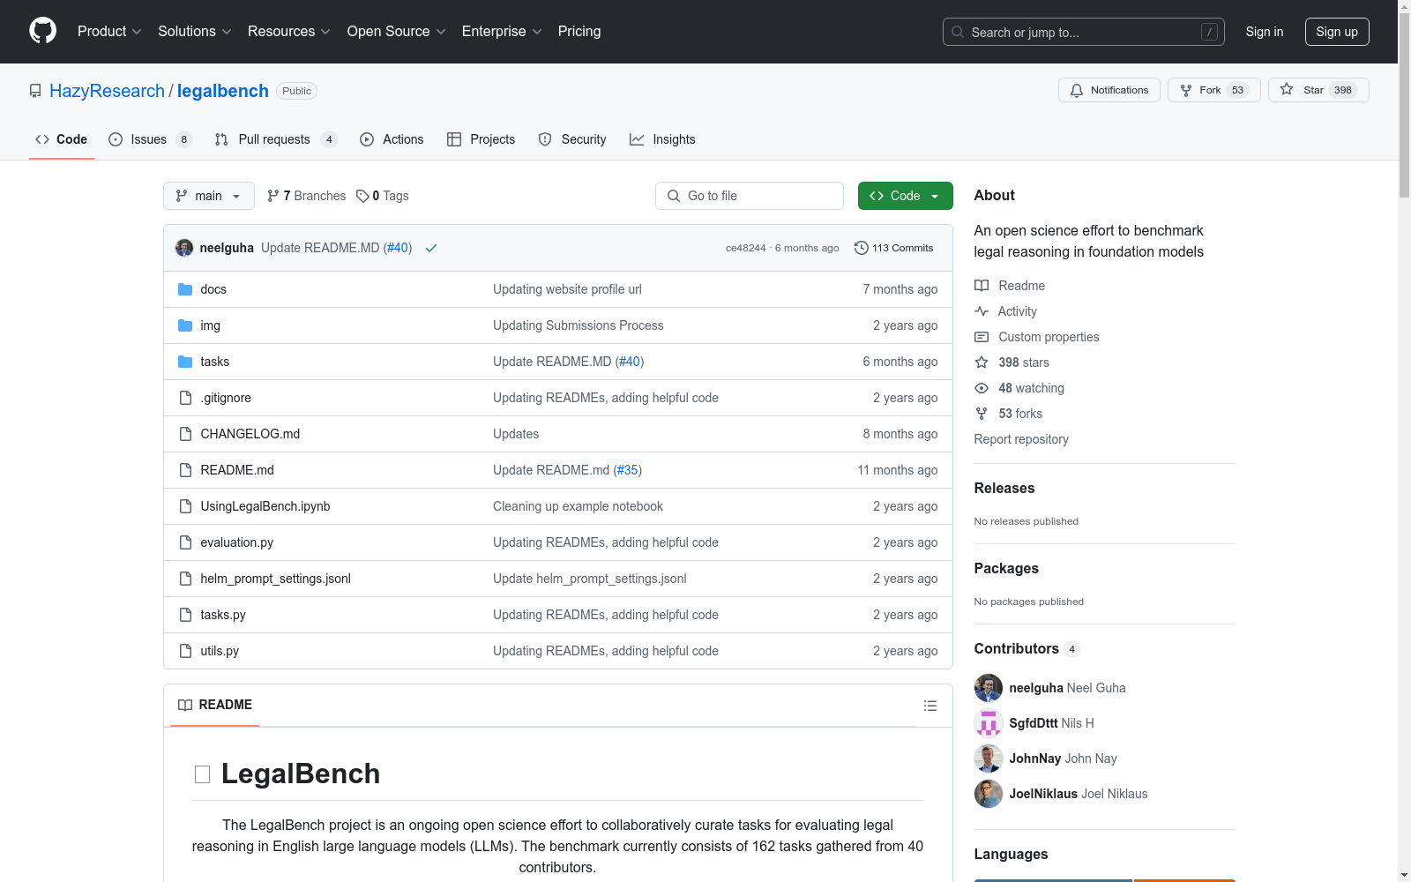Image resolution: width=1411 pixels, height=882 pixels.
Task: Open the HazyResearch owner link
Action: pyautogui.click(x=107, y=91)
